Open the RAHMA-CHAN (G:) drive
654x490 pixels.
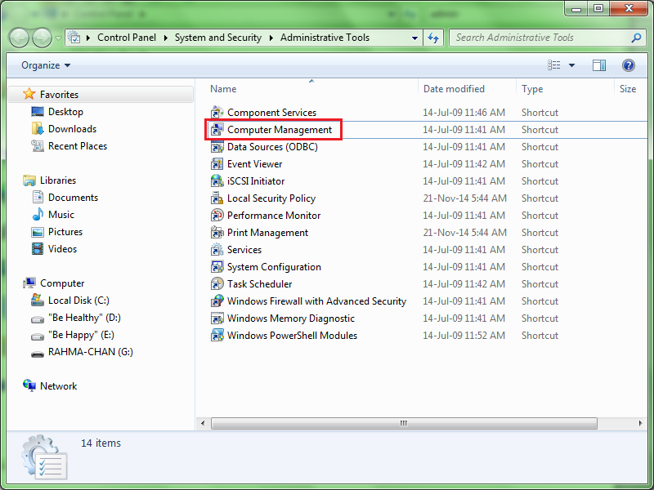coord(91,352)
